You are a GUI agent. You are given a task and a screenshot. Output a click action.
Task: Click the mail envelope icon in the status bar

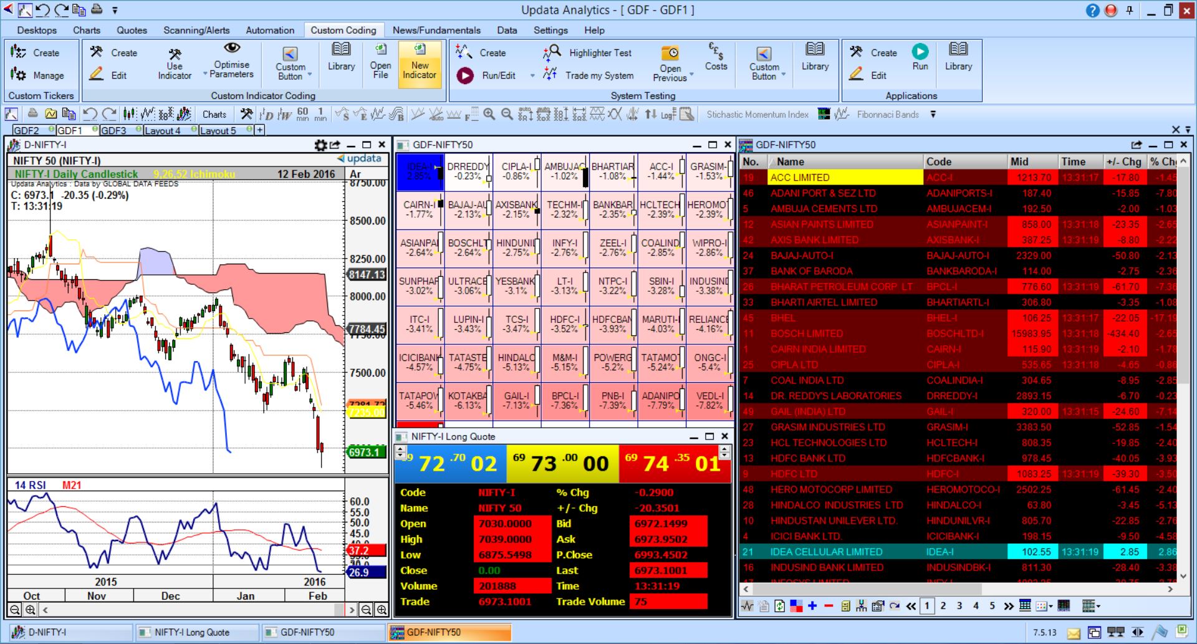coord(1074,633)
